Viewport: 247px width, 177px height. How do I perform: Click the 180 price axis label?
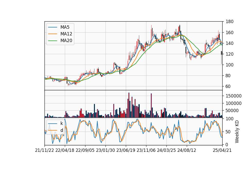pyautogui.click(x=230, y=22)
